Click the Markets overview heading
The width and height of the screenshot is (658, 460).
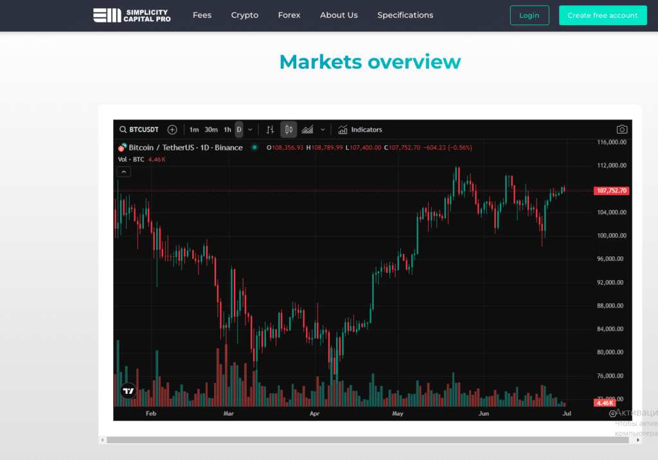(370, 62)
